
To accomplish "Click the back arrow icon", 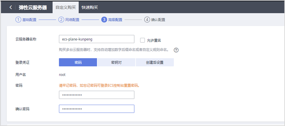I will 11,8.
